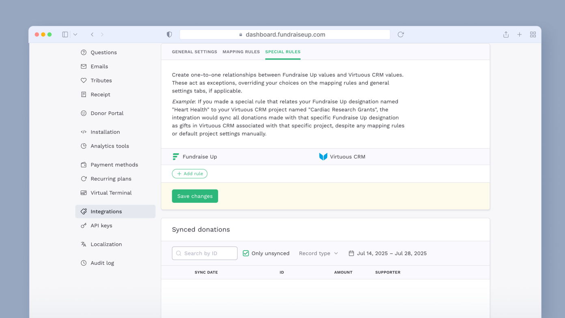Open the Mapping Rules tab
This screenshot has width=565, height=318.
[x=241, y=52]
